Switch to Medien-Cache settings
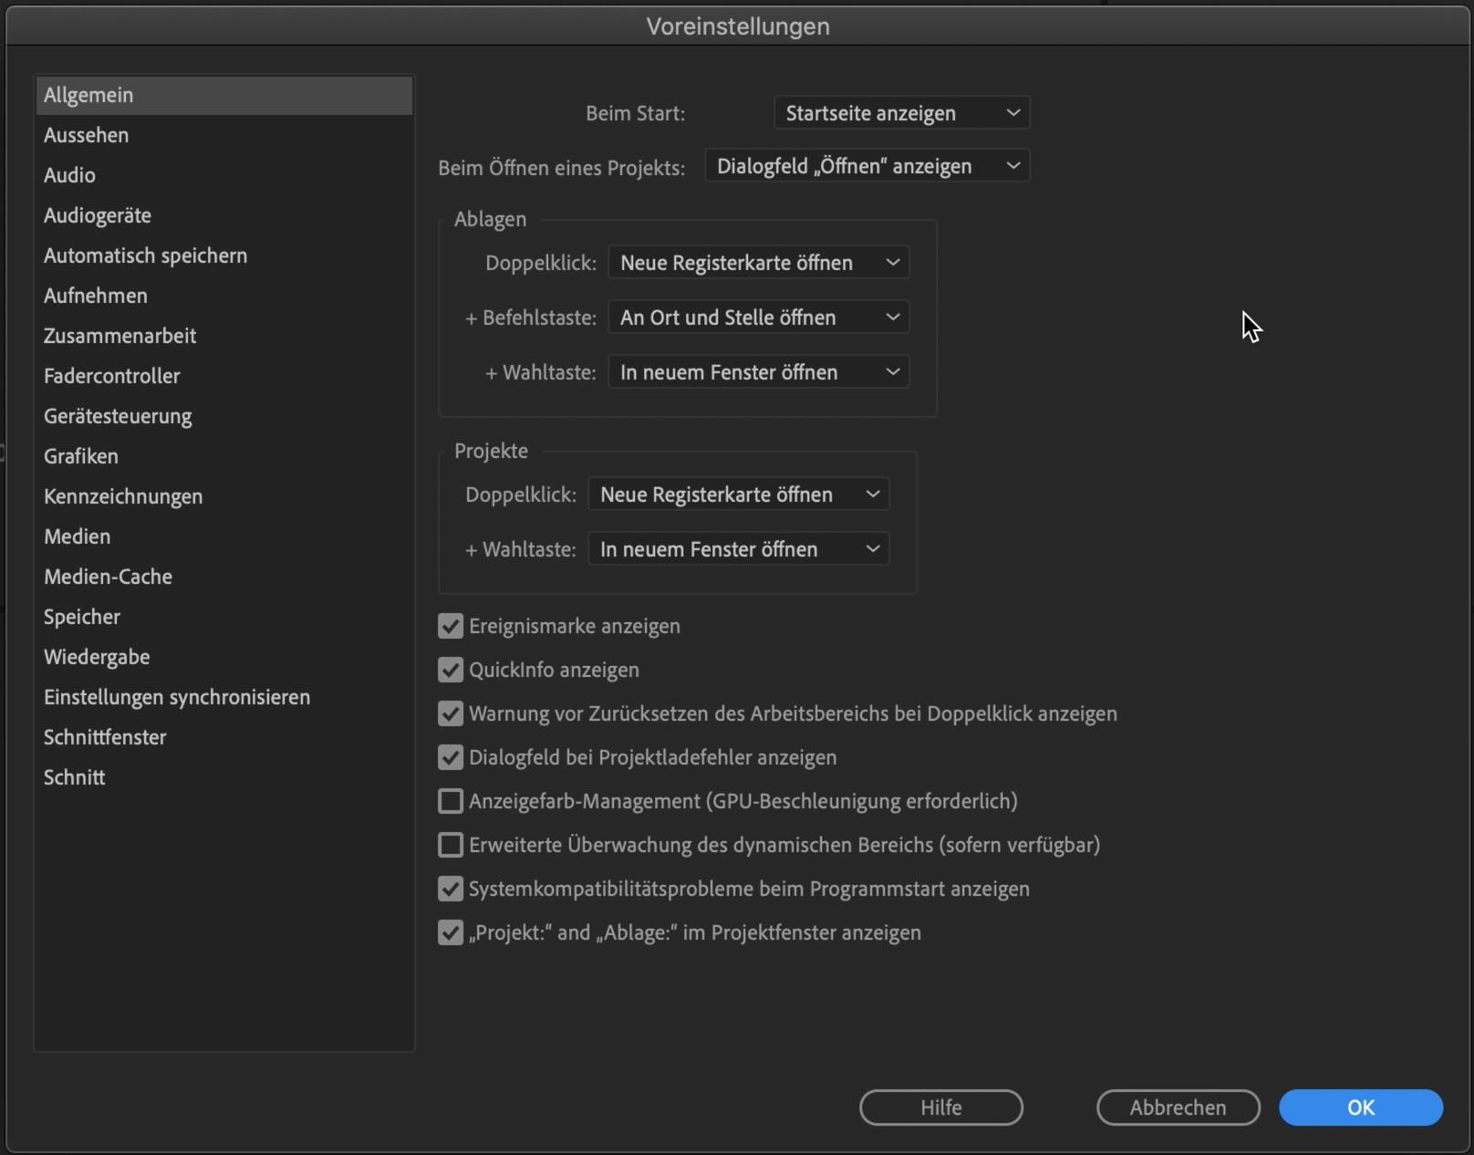 (108, 577)
